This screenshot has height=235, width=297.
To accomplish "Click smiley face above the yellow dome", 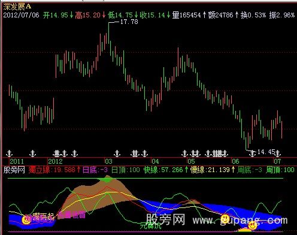I will (x=253, y=225).
